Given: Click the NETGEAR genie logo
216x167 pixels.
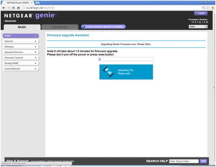Looking at the screenshot, I should pos(30,15).
